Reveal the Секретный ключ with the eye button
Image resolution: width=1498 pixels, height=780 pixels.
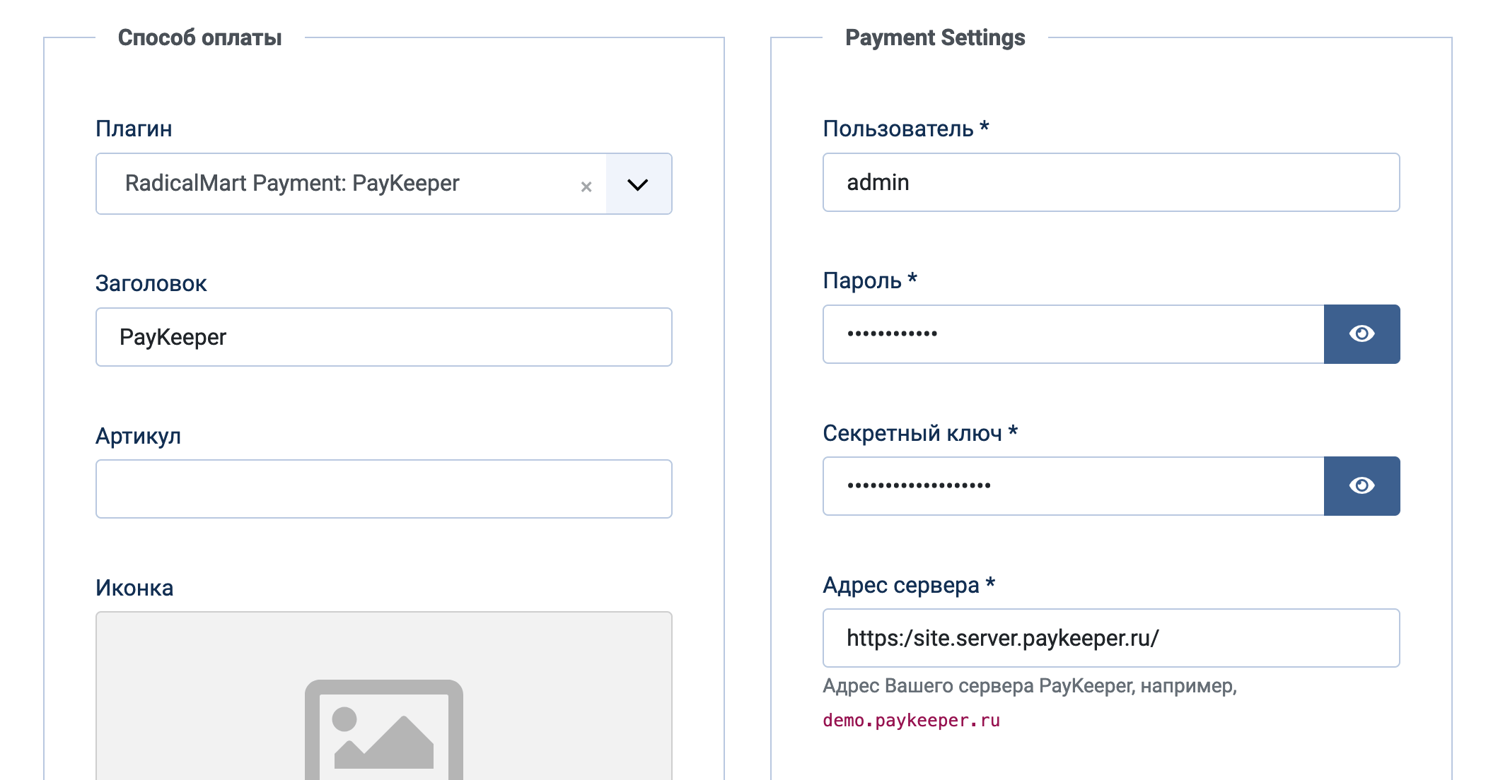point(1361,486)
